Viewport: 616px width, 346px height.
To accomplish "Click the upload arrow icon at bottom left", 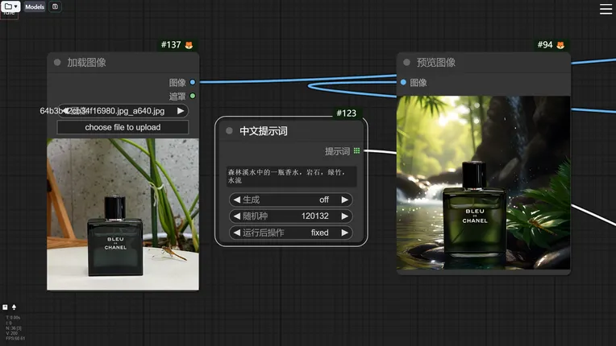I will click(15, 307).
